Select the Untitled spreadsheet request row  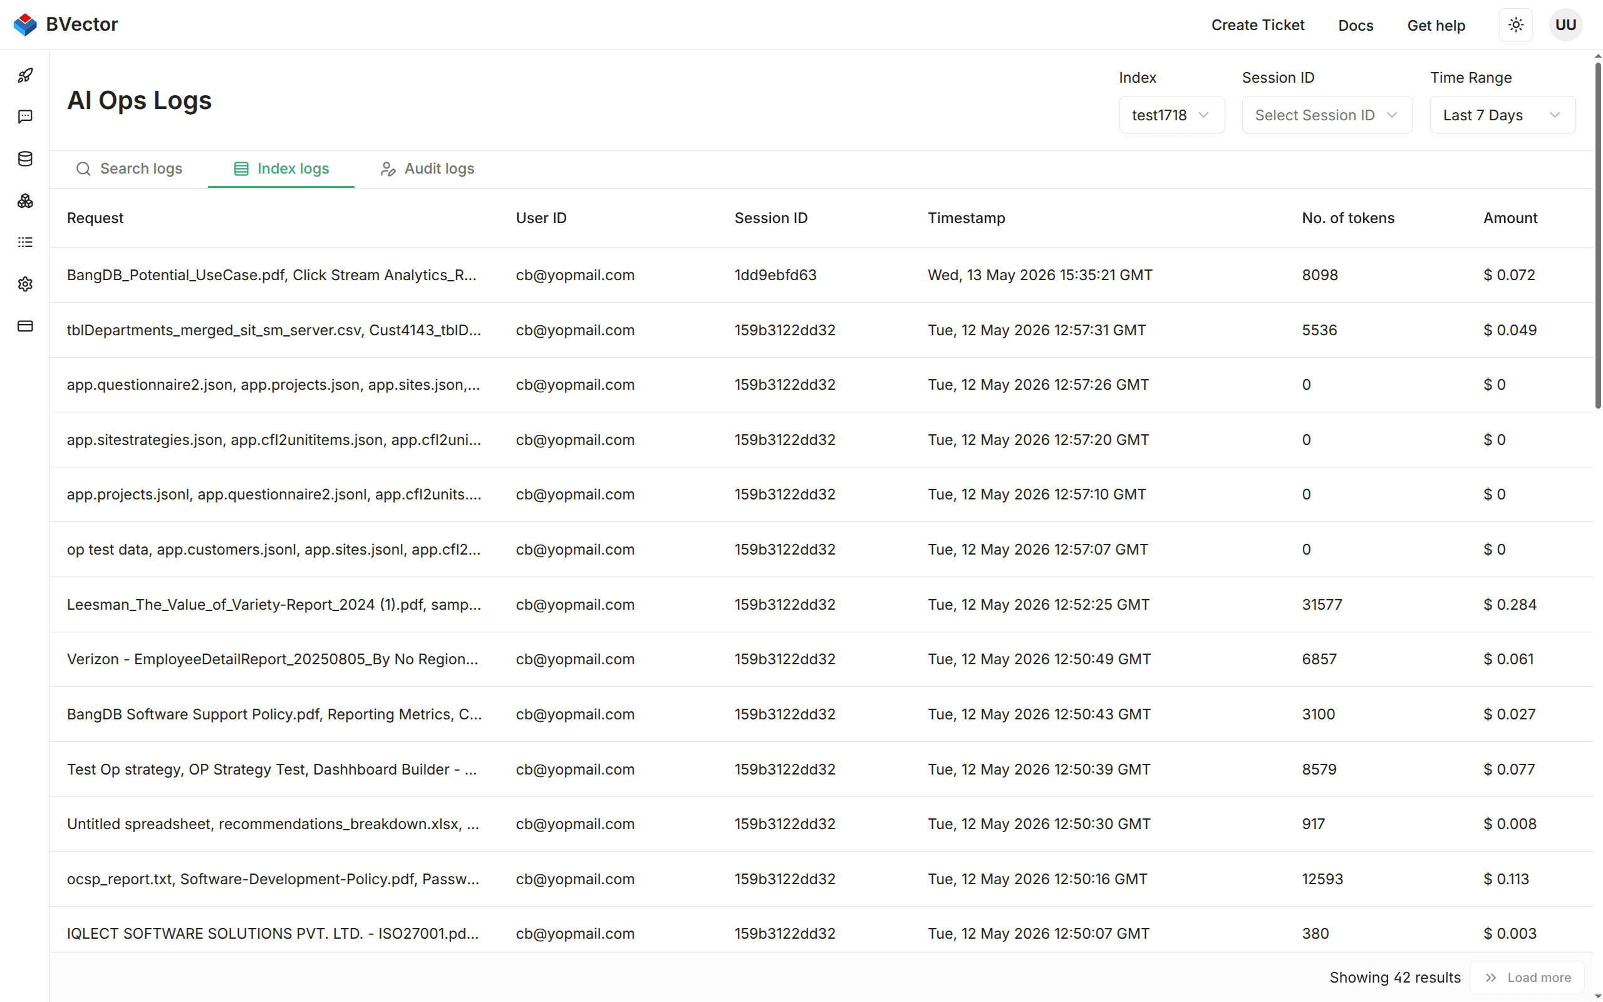coord(821,824)
